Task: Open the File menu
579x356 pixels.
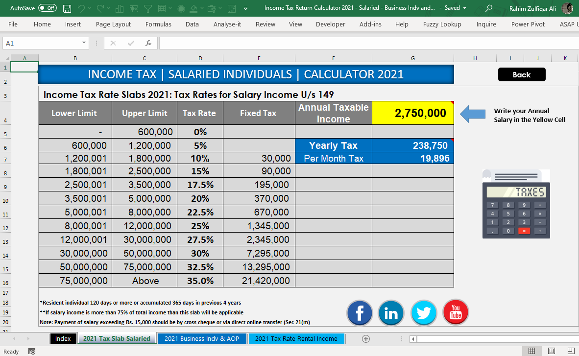Action: (x=13, y=24)
